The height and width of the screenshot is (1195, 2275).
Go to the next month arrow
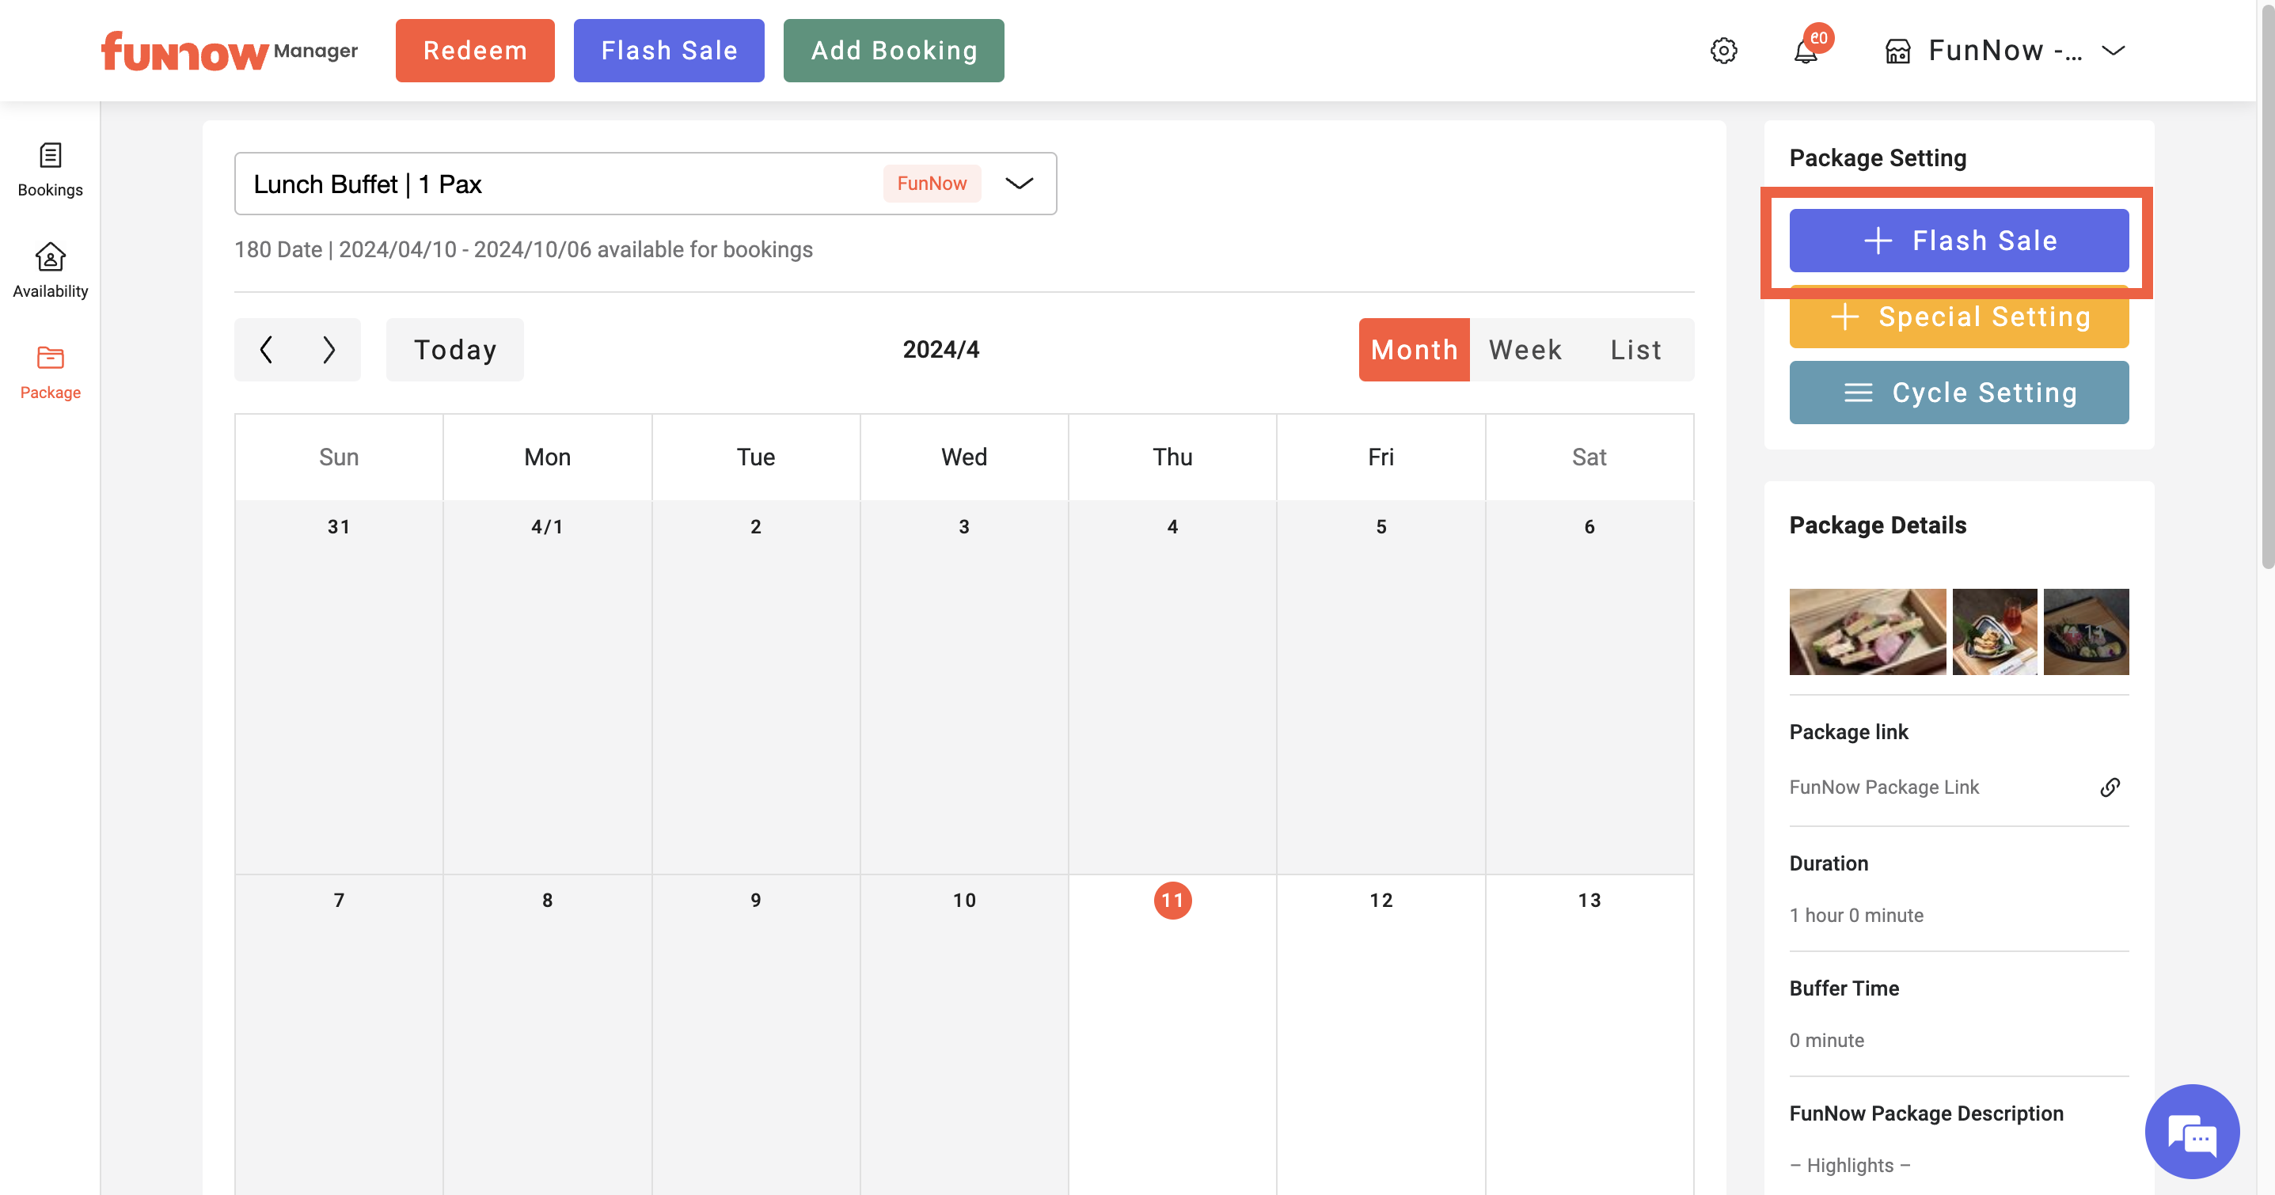coord(329,350)
